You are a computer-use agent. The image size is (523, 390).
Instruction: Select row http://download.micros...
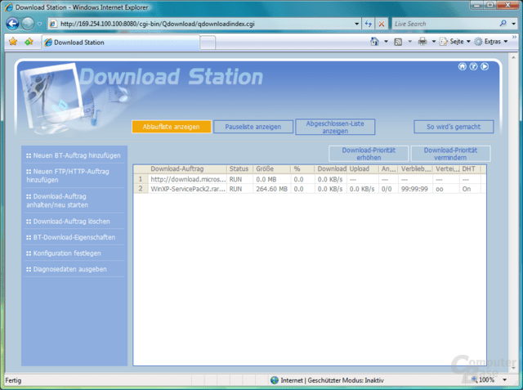[310, 179]
